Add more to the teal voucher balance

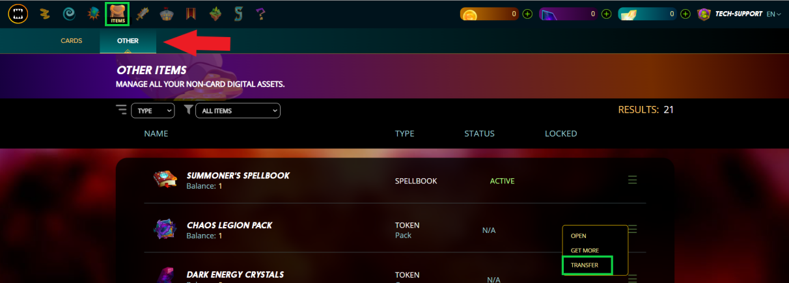coord(685,14)
